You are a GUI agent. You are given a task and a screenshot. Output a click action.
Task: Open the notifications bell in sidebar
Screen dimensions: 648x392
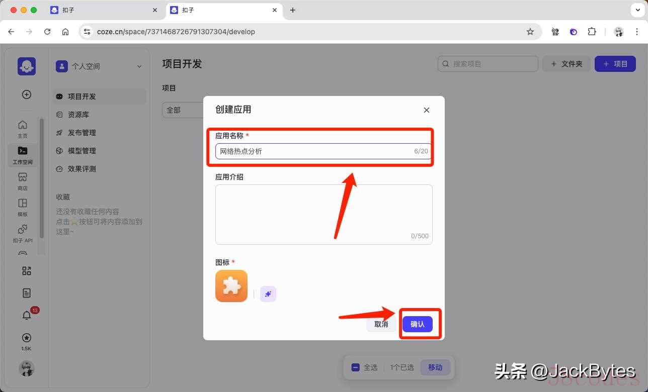point(27,315)
